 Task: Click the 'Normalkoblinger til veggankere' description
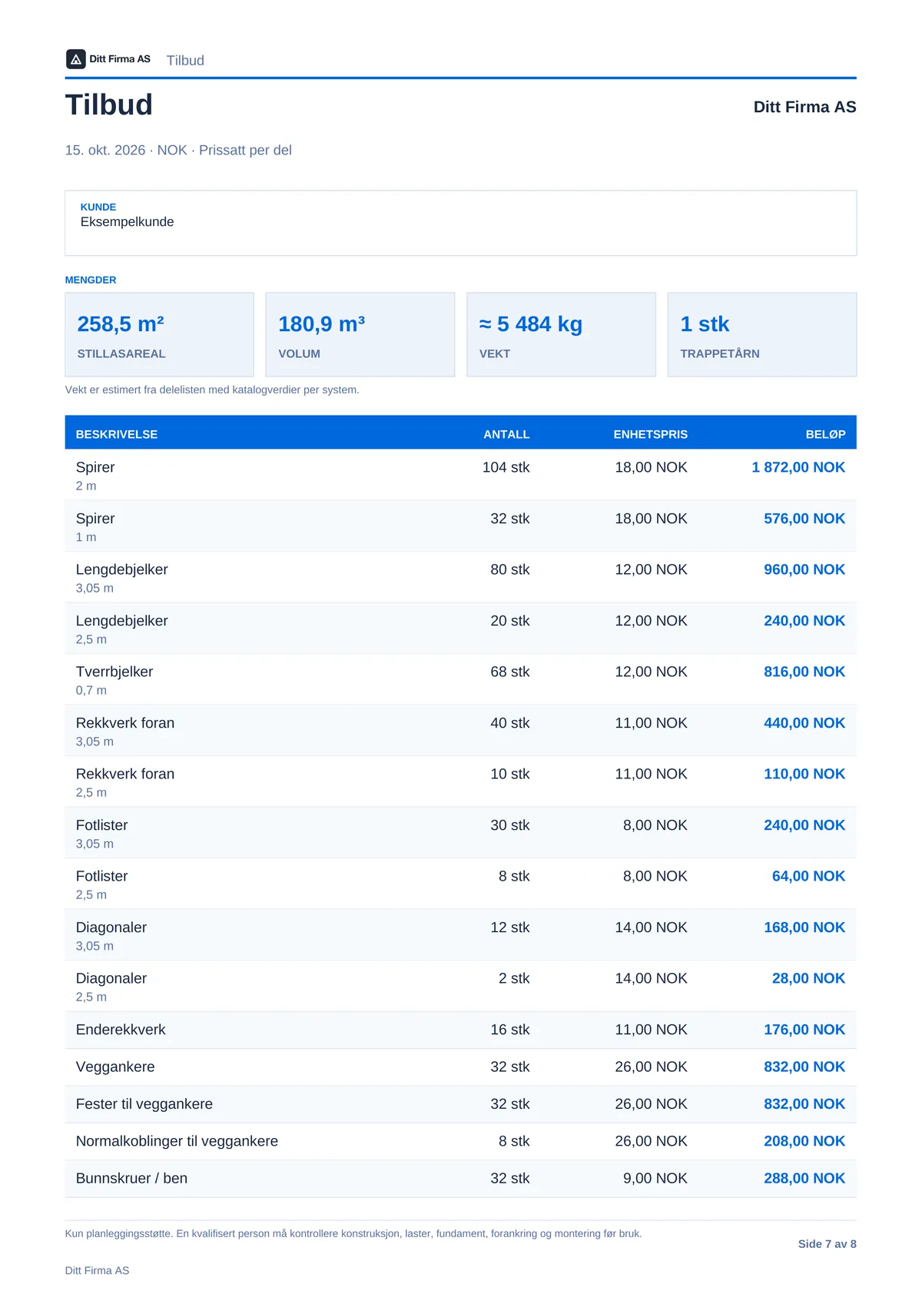click(177, 1141)
